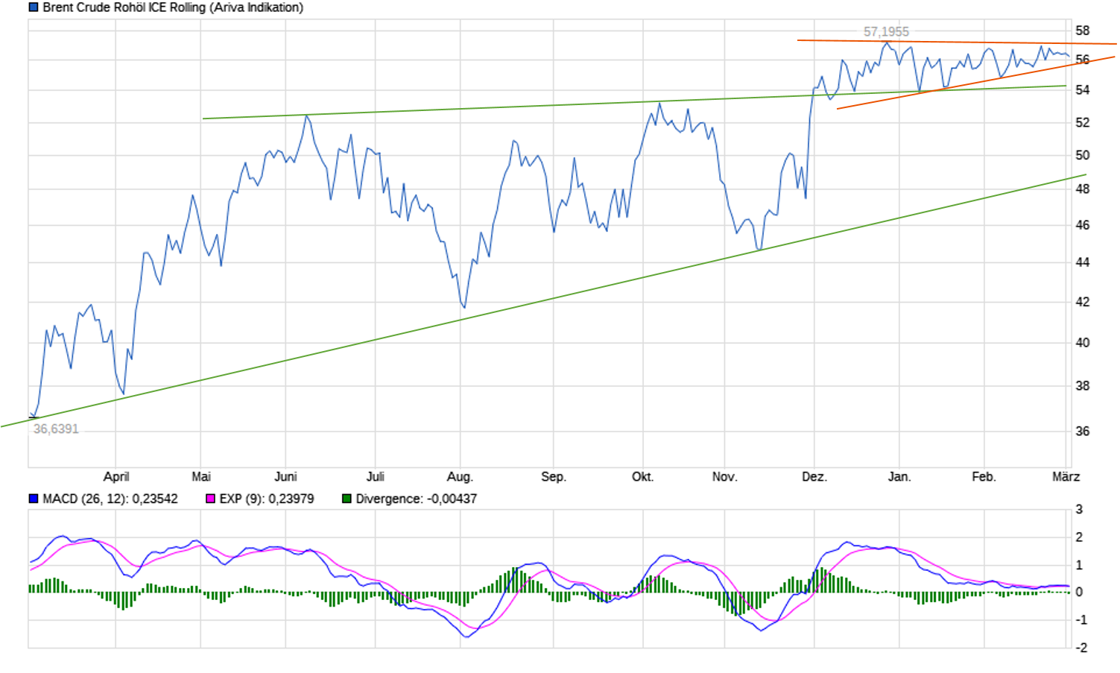Select the April axis label
Image resolution: width=1120 pixels, height=673 pixels.
[x=117, y=476]
